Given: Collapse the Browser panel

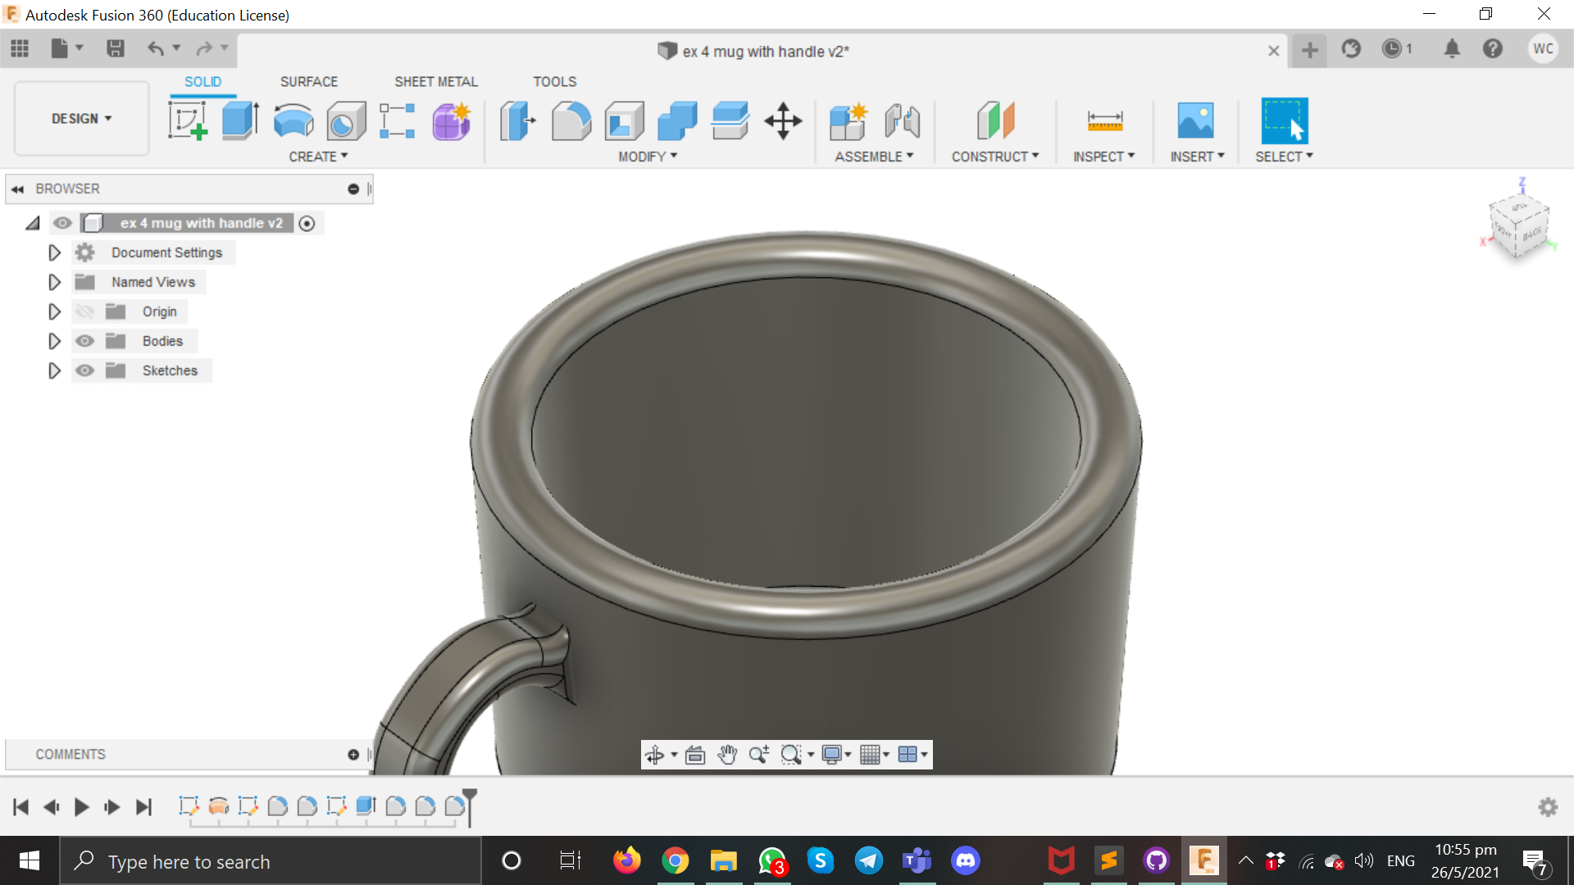Looking at the screenshot, I should (17, 189).
